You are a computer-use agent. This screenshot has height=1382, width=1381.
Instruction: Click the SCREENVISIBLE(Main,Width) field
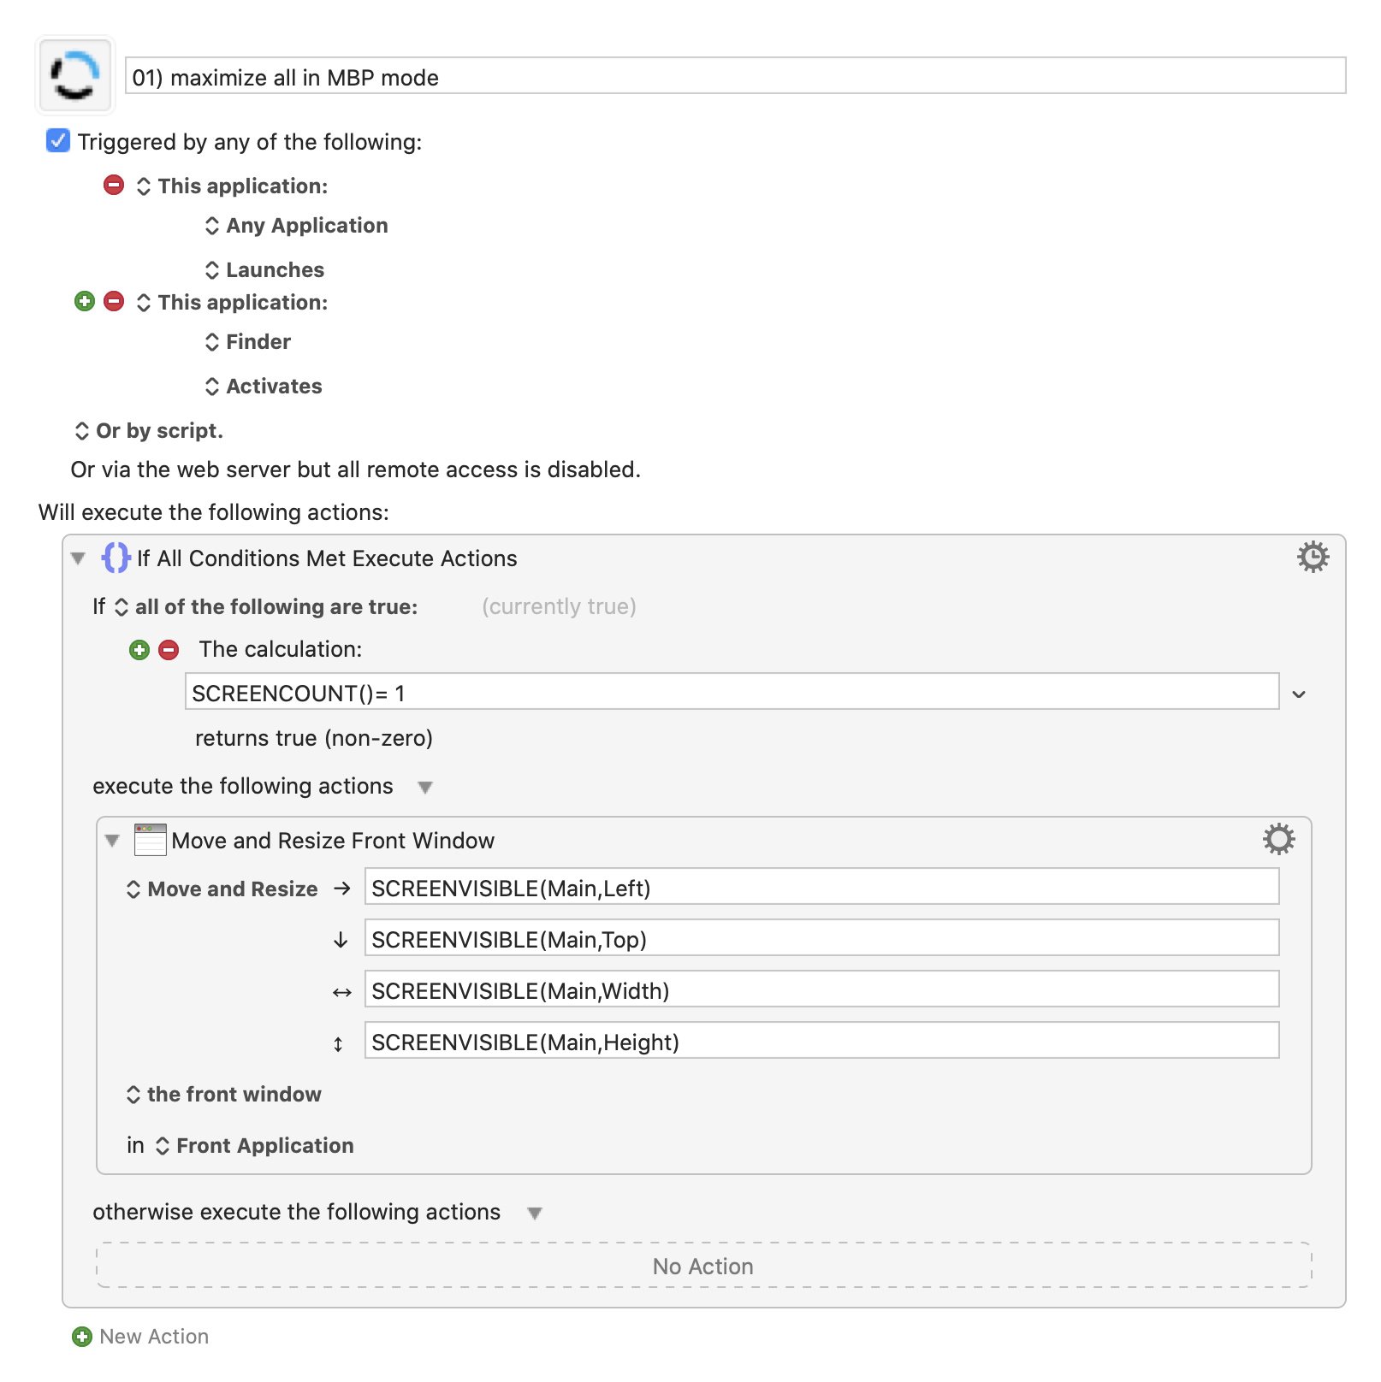[821, 989]
